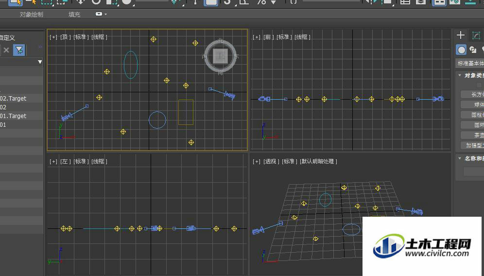Open the scene explorer column dropdown arrow
The height and width of the screenshot is (276, 484).
(x=40, y=62)
